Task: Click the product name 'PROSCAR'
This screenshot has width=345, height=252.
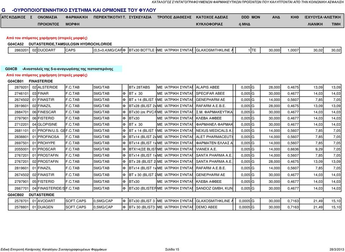Action: pos(47,149)
